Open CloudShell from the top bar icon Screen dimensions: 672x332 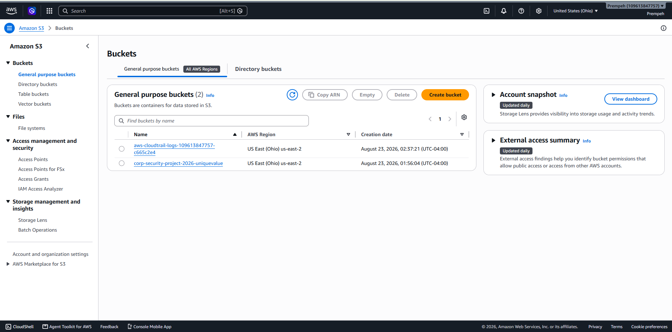pos(487,11)
